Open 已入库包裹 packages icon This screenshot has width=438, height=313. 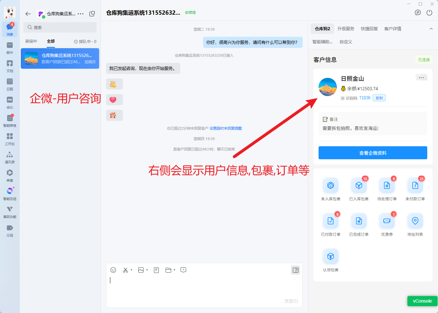(x=359, y=186)
